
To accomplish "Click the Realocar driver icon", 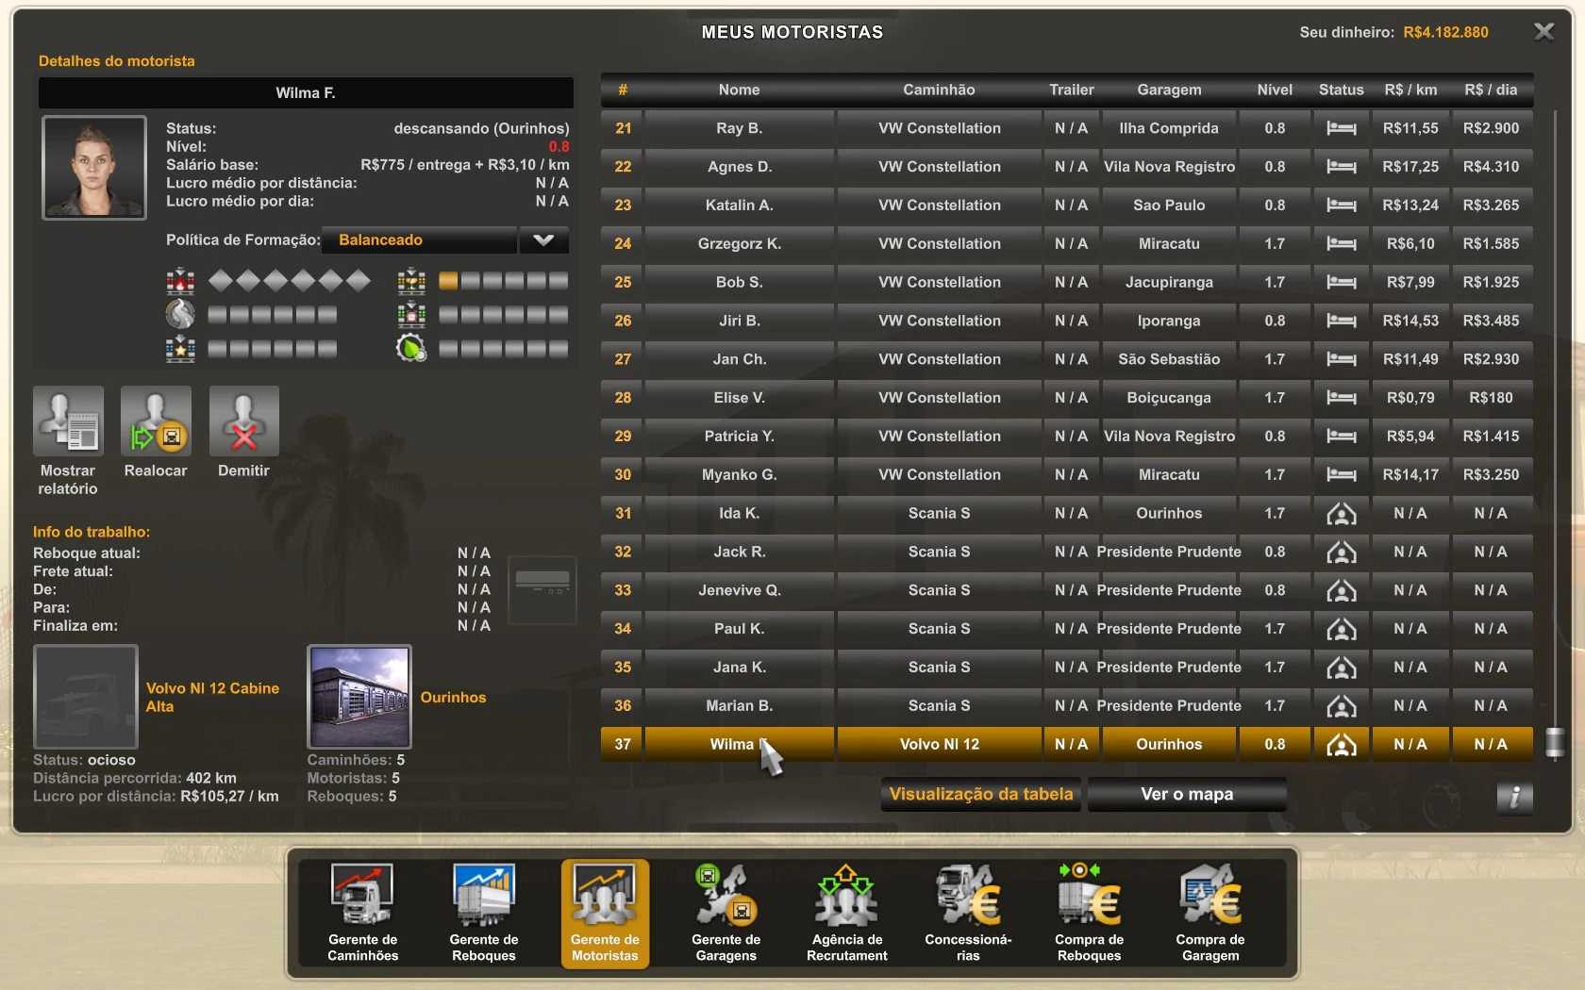I will [156, 421].
